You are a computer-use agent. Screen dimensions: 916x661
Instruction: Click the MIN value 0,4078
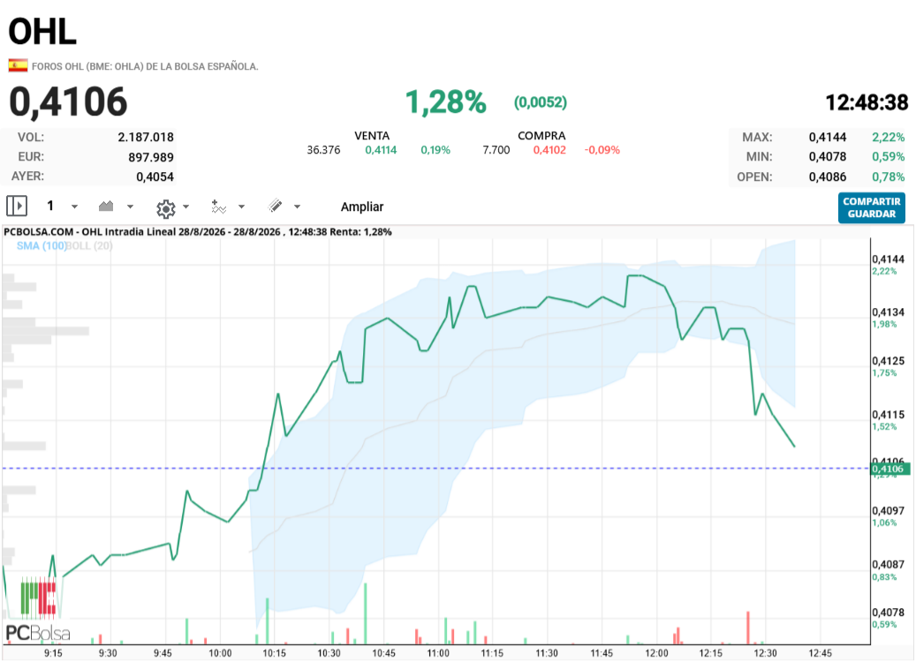click(828, 157)
